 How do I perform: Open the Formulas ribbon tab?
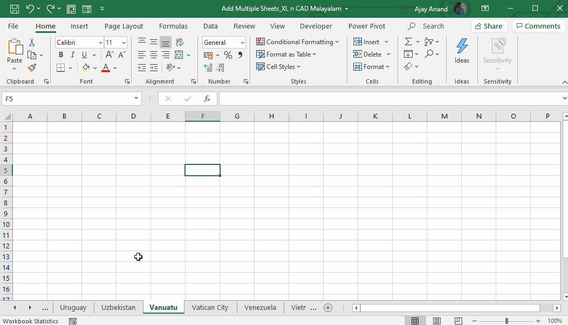click(x=173, y=26)
